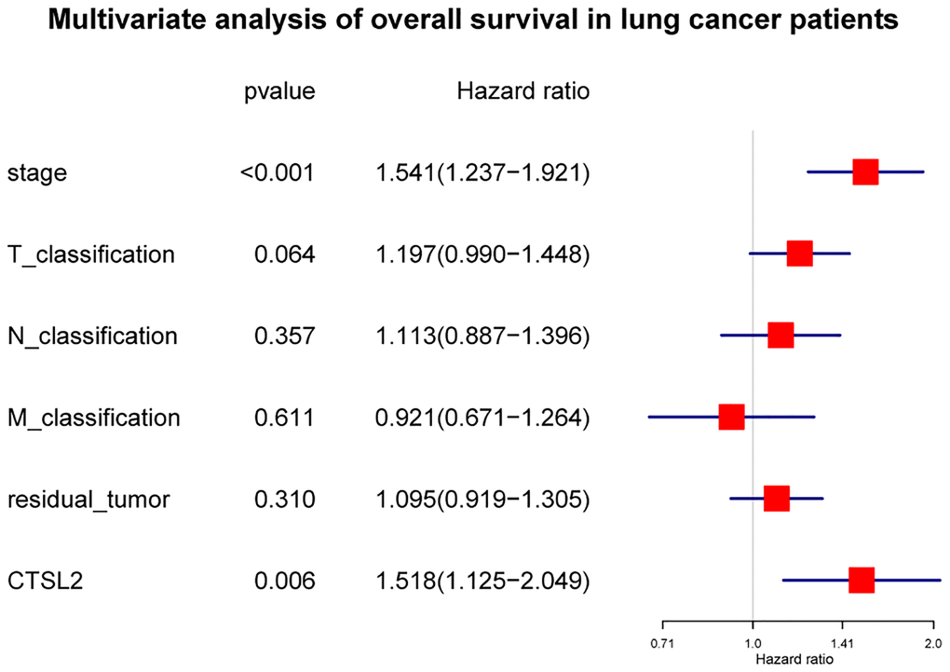Click the red square marker for residual_tumor
Screen dimensions: 950x672
[776, 499]
